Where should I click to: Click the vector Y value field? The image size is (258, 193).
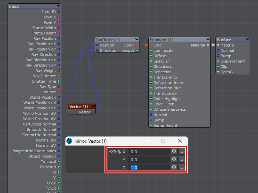pos(149,160)
